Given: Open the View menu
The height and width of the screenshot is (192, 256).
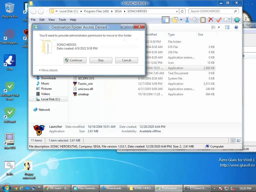Looking at the screenshot, I should [x=51, y=19].
